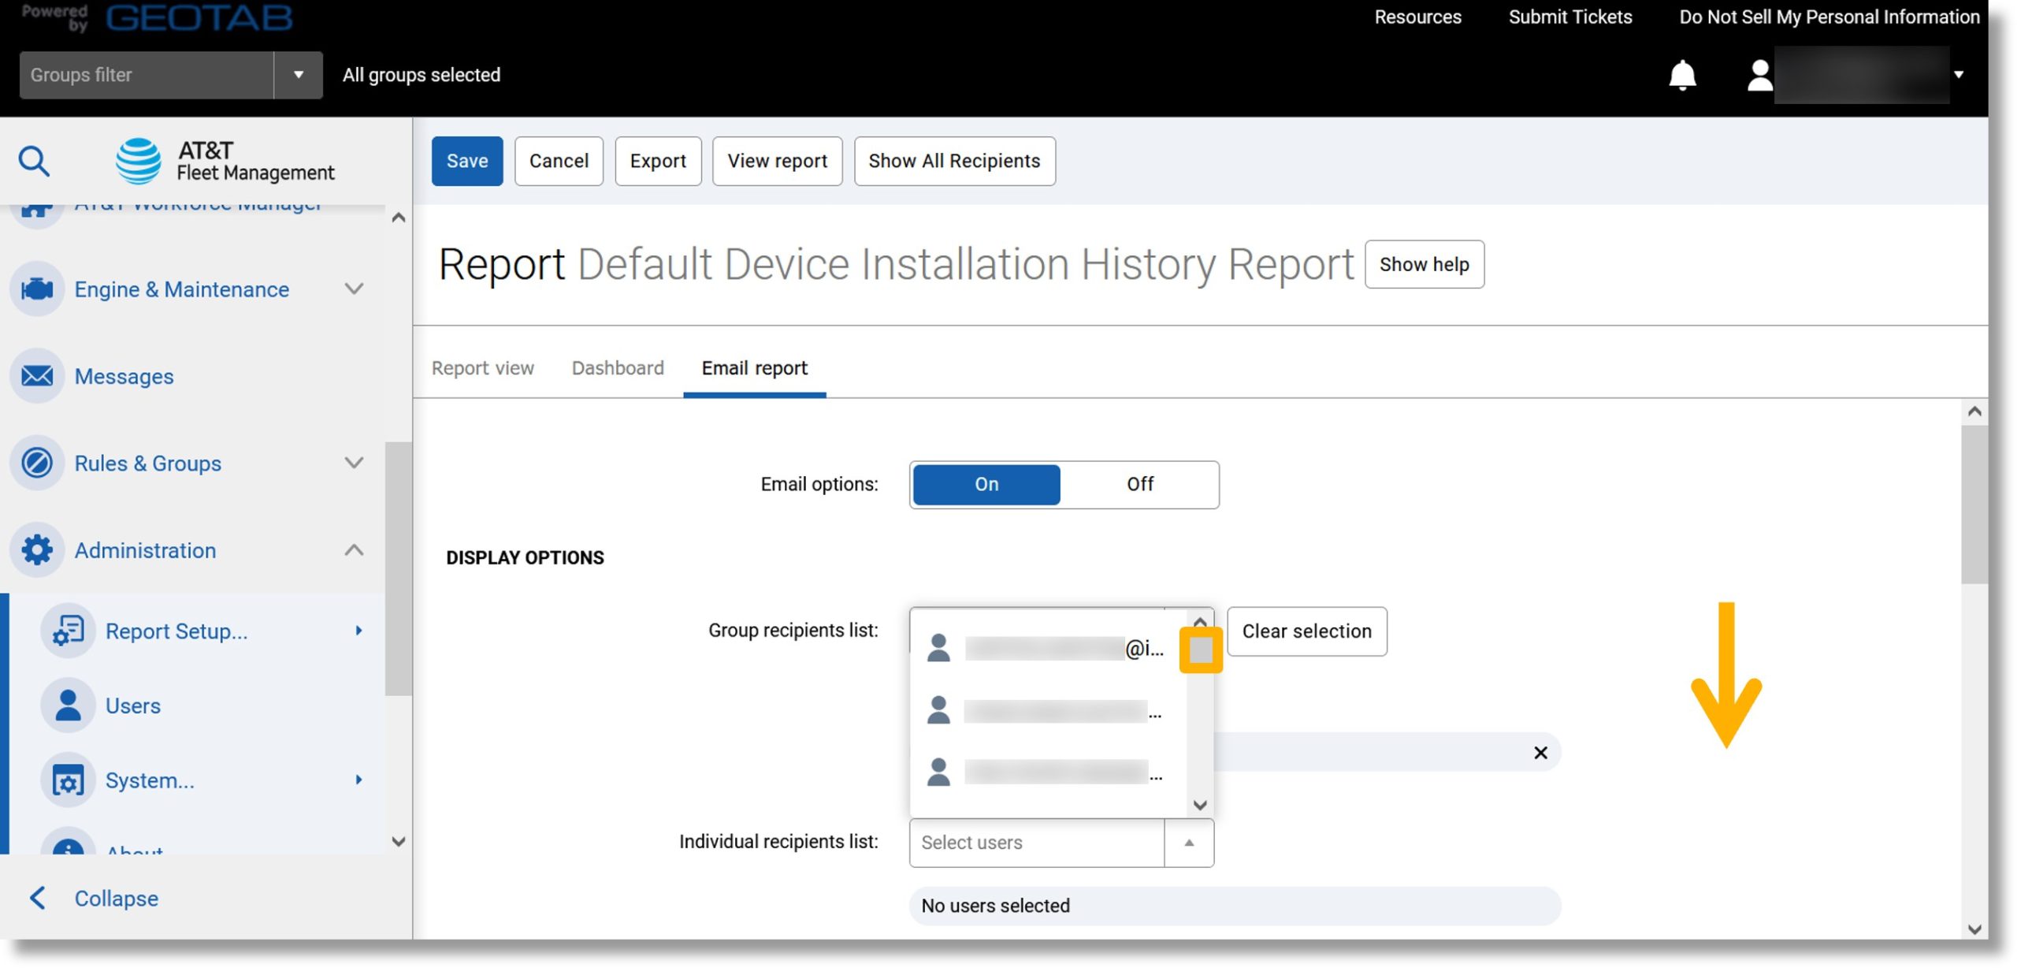This screenshot has width=2017, height=968.
Task: Remove selected group with X icon
Action: (1540, 753)
